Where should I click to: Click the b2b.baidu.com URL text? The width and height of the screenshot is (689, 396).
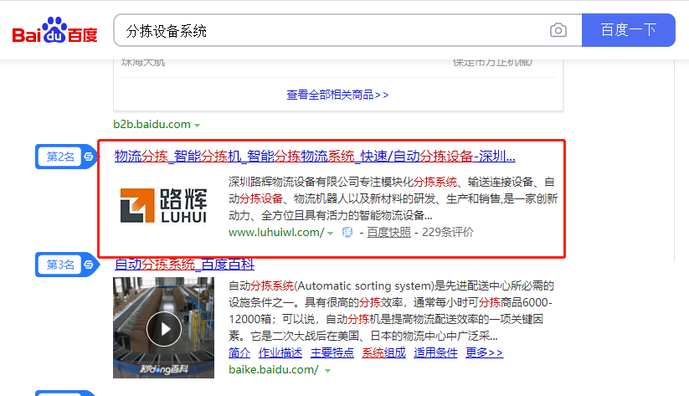[152, 125]
